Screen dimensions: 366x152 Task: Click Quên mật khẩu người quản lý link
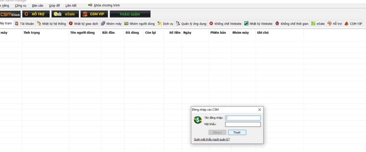tap(212, 140)
